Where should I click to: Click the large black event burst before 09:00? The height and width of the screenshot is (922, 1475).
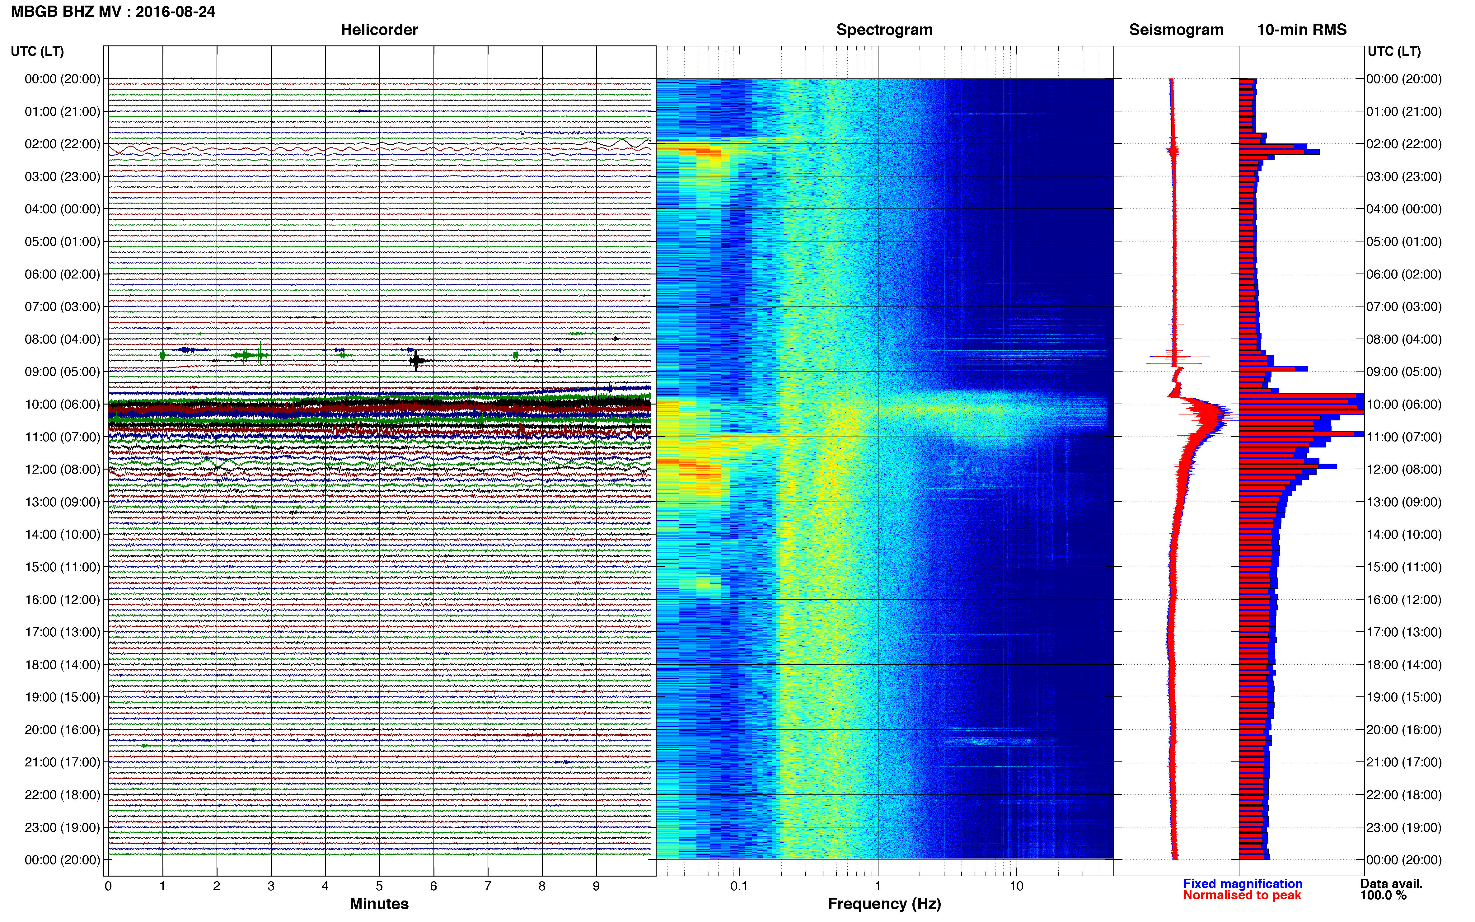click(x=416, y=360)
